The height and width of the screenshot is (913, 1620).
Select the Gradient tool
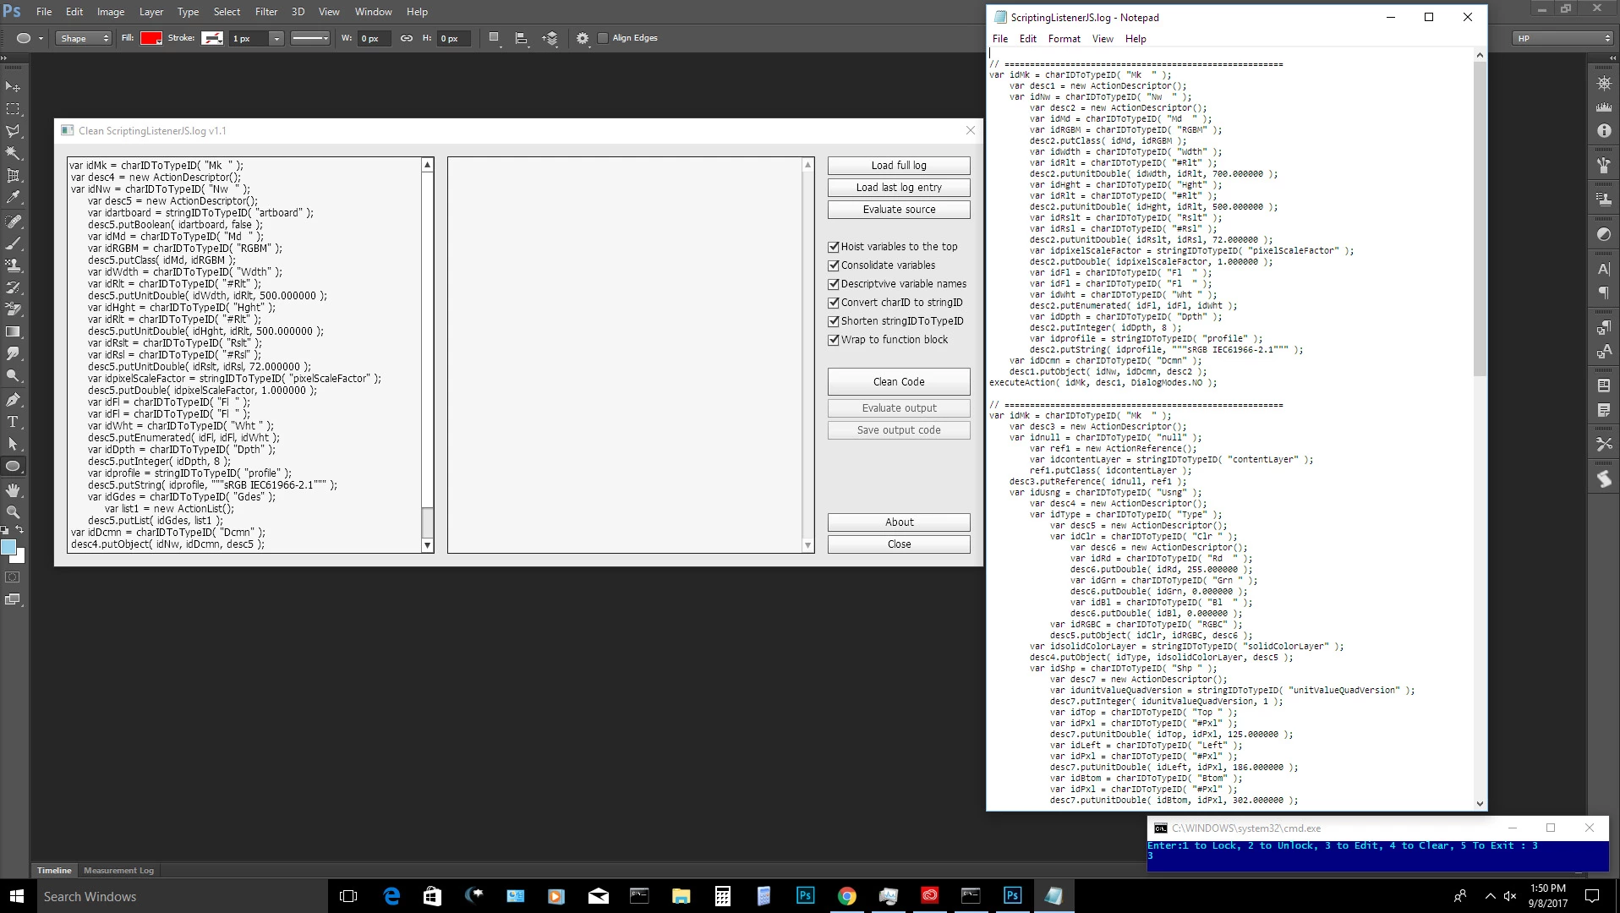click(x=13, y=332)
